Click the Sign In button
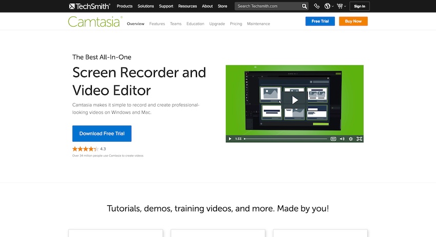This screenshot has width=436, height=237. pos(360,6)
